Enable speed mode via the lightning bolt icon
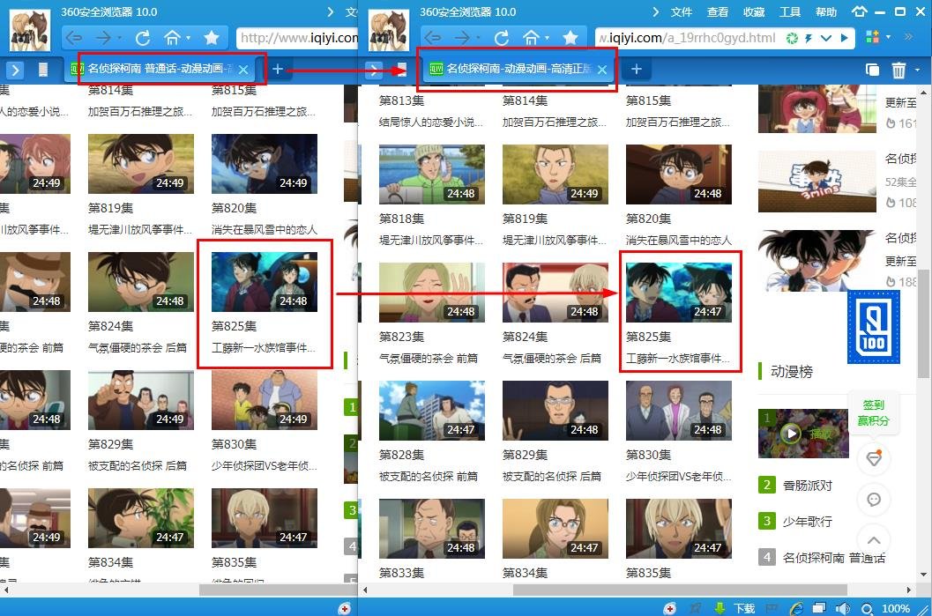 [x=809, y=37]
